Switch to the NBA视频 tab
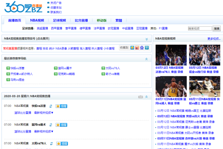This screenshot has width=223, height=149. [x=37, y=20]
